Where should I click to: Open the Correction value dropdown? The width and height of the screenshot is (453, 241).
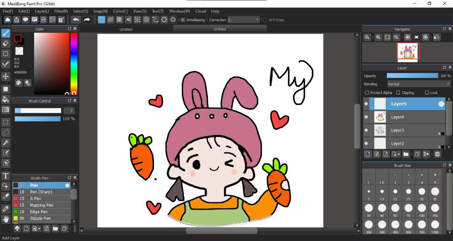click(x=243, y=20)
